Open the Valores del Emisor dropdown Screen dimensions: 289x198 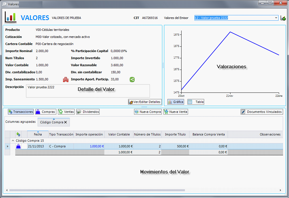pos(276,18)
